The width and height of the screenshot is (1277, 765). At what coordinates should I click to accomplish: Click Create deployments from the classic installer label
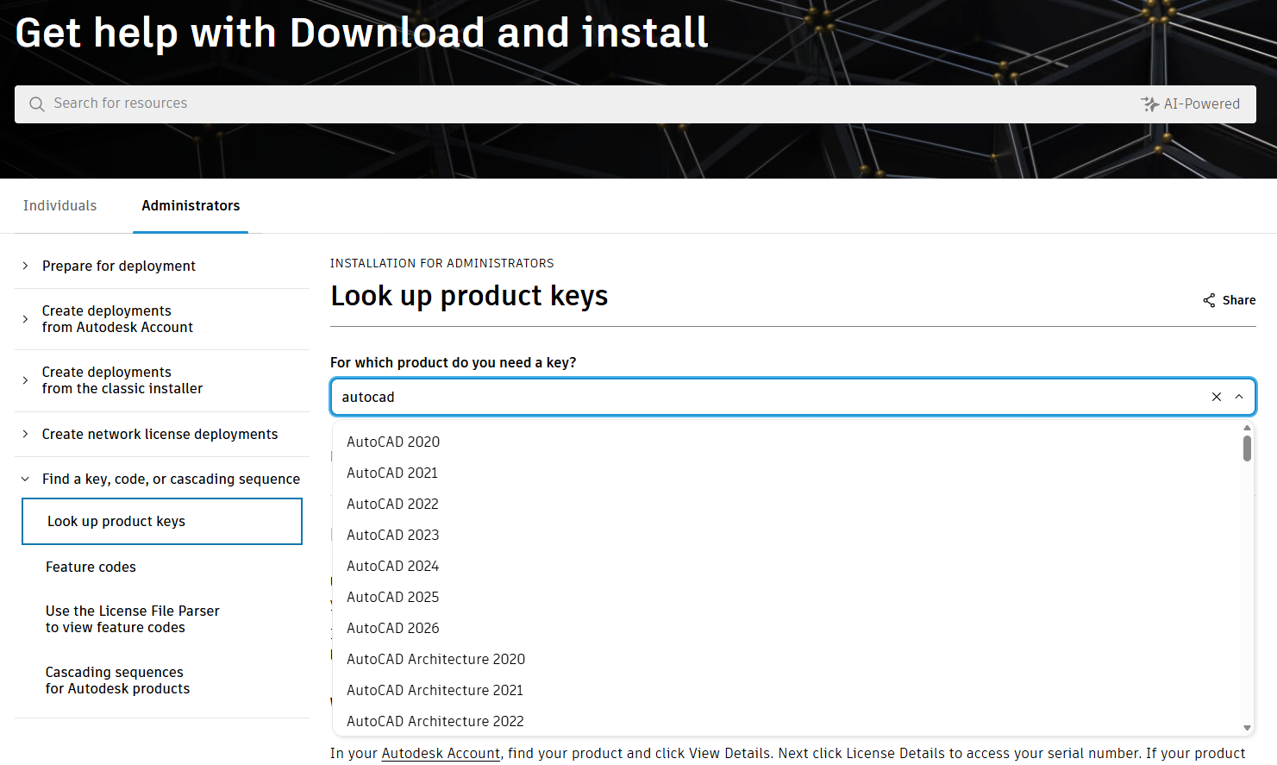point(122,380)
